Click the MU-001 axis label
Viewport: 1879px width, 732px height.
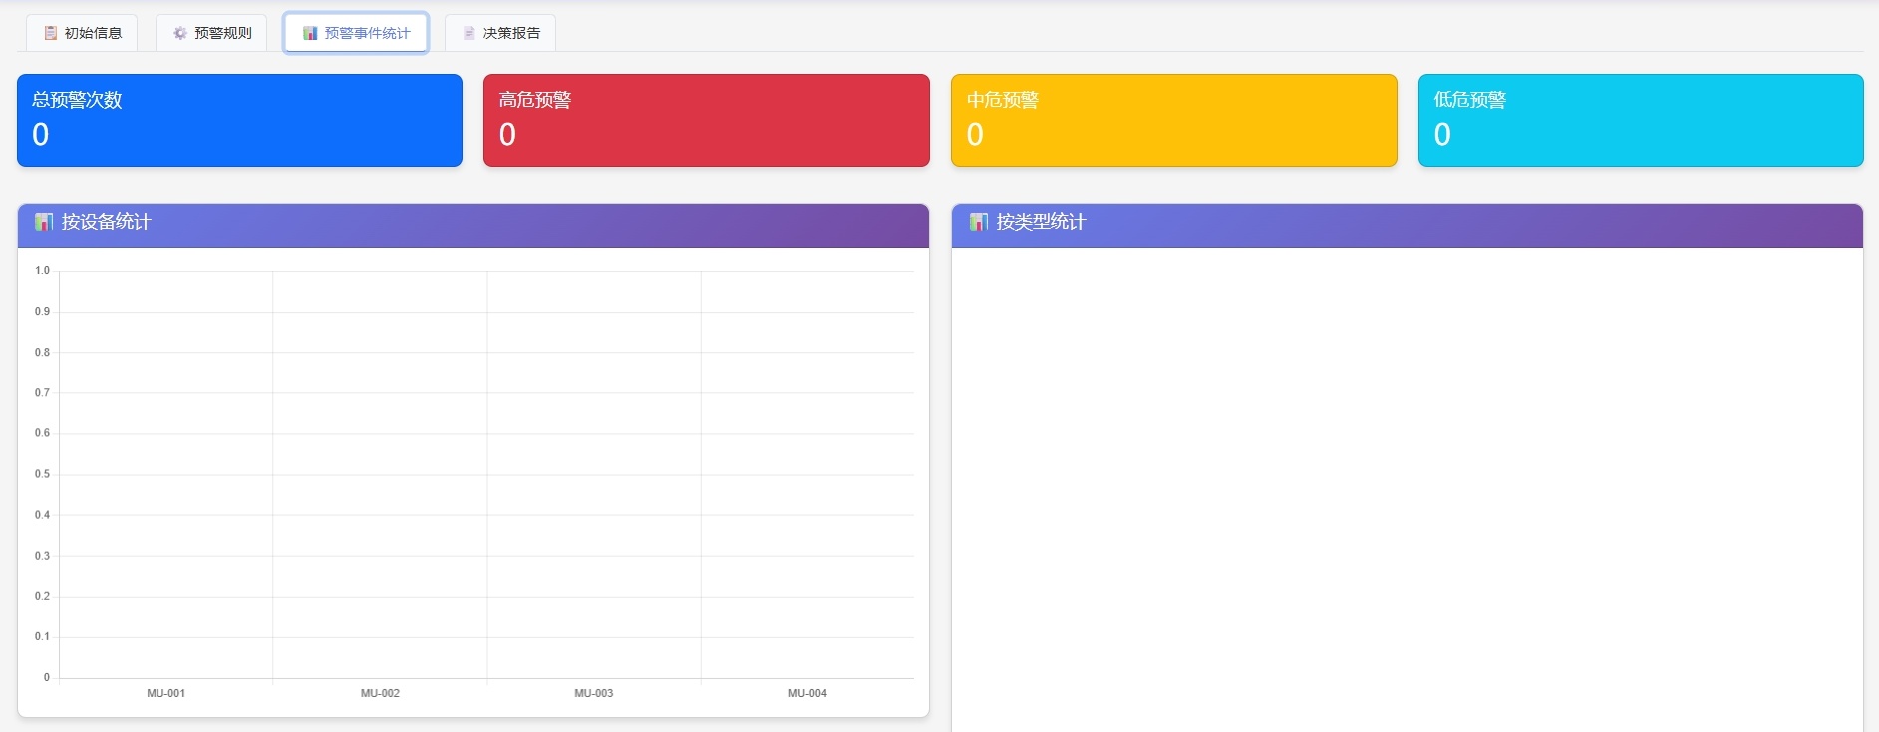point(166,693)
